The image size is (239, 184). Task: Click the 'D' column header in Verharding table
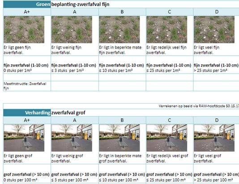[x=217, y=120]
